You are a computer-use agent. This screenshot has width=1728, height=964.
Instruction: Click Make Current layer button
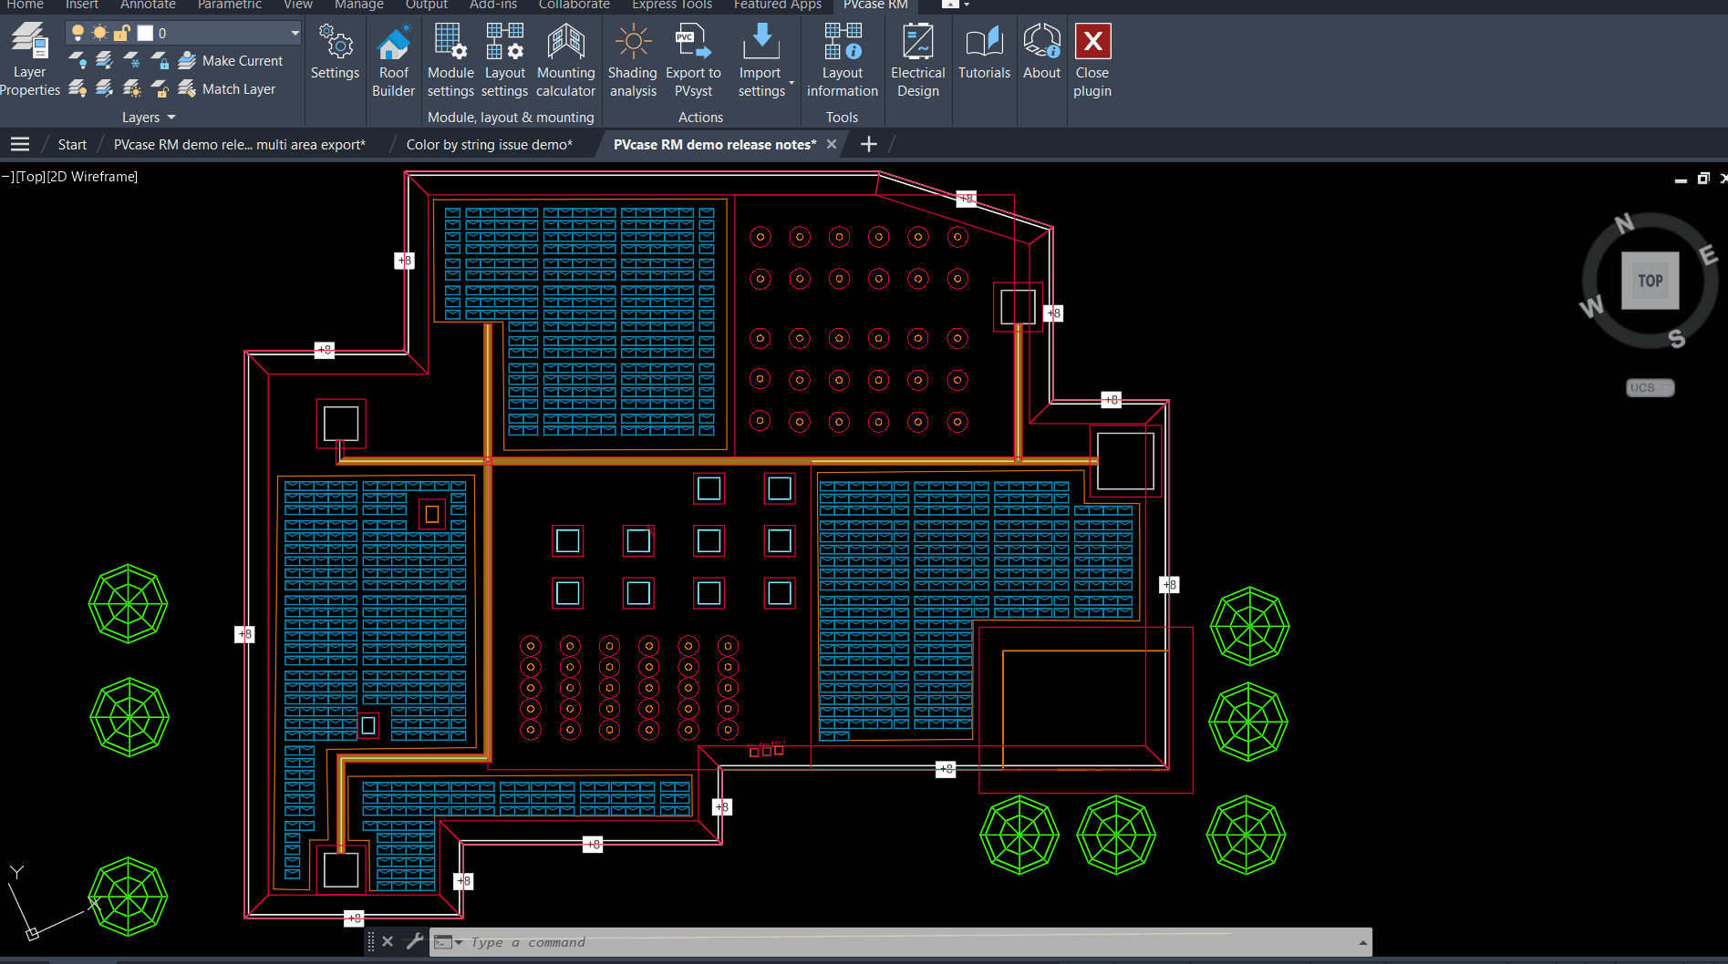point(231,61)
